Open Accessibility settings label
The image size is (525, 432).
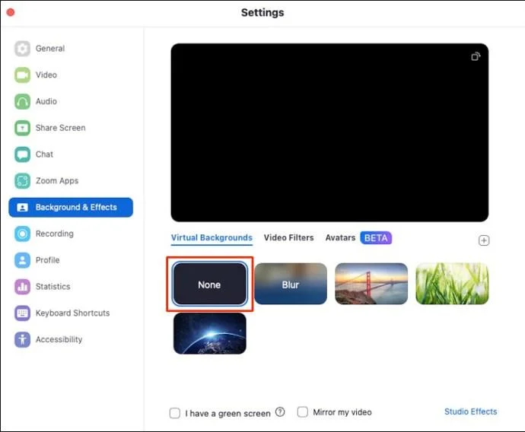pos(59,339)
